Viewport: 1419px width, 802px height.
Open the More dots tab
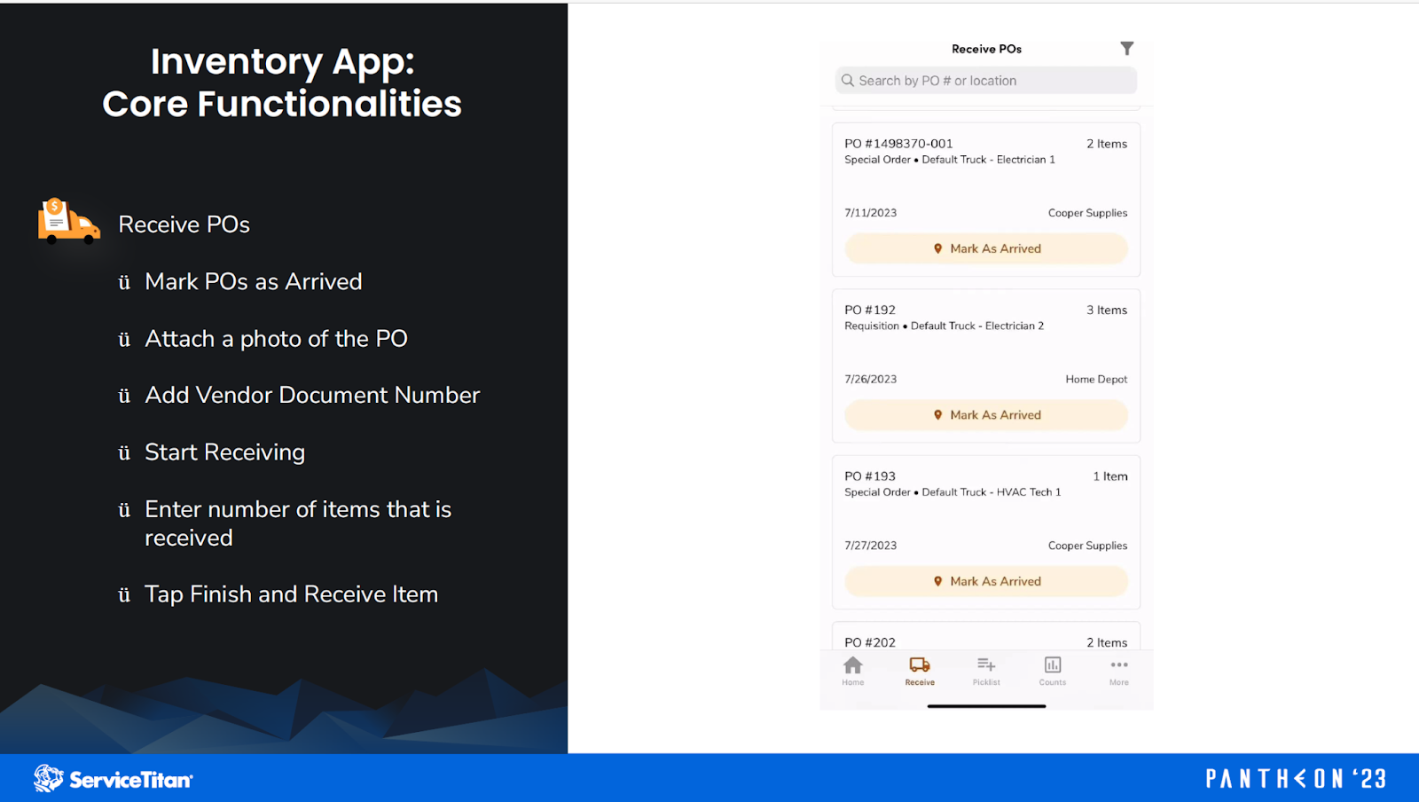pyautogui.click(x=1119, y=671)
